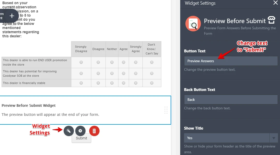The image size is (280, 155).
Task: Click the Back Button Text input field
Action: (231, 100)
